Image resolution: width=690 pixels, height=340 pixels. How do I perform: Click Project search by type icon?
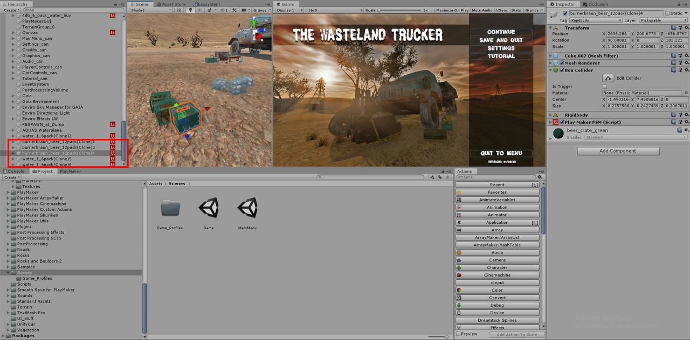432,176
